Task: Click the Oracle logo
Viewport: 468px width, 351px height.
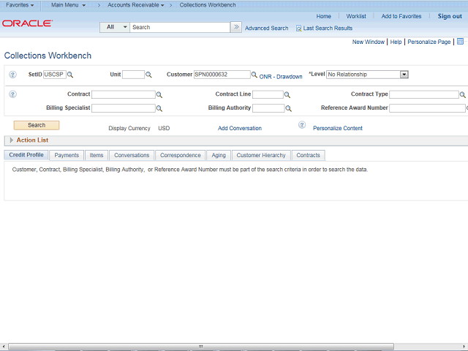Action: (x=28, y=23)
